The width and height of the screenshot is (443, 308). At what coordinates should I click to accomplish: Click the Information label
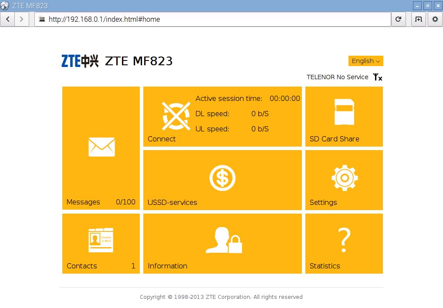pyautogui.click(x=168, y=266)
